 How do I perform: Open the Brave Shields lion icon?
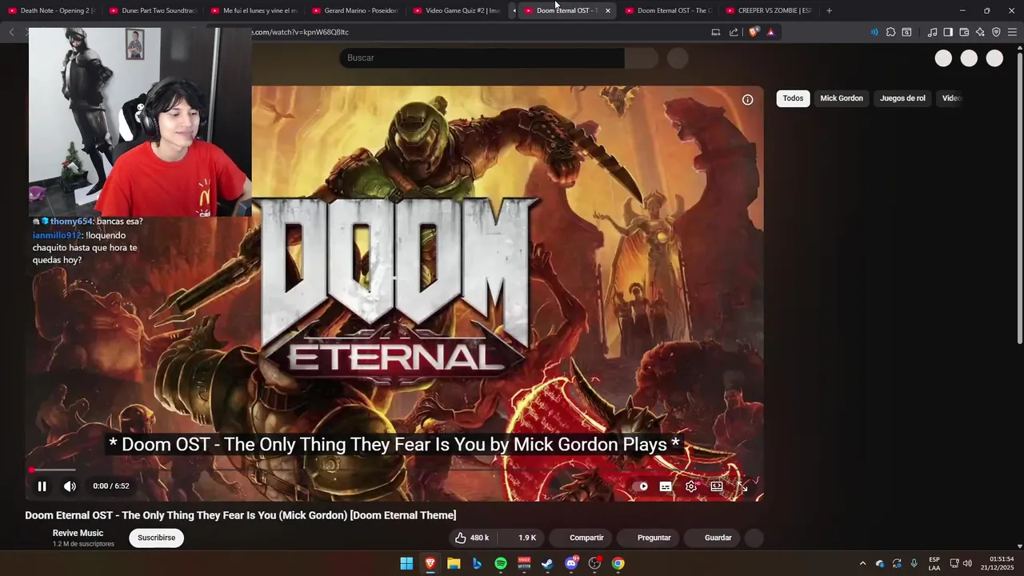pos(753,32)
